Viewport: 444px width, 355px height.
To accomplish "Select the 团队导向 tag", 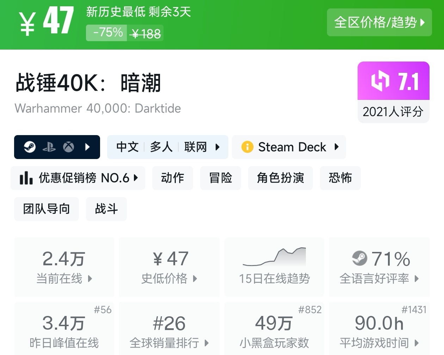I will click(47, 209).
